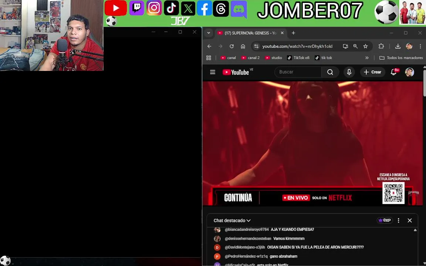Click the X icon in the banner

(x=188, y=8)
